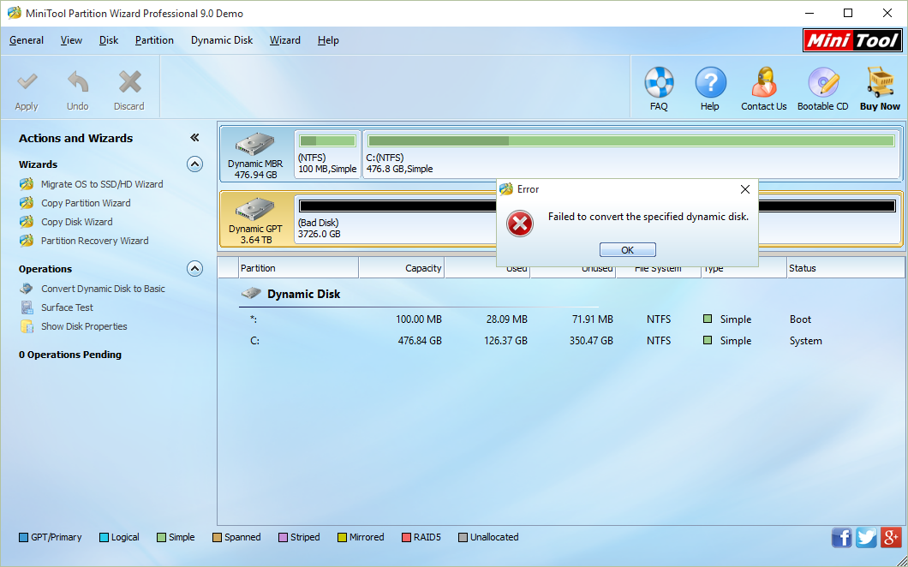Launch Migrate OS to SSD/HD Wizard link

[x=102, y=184]
